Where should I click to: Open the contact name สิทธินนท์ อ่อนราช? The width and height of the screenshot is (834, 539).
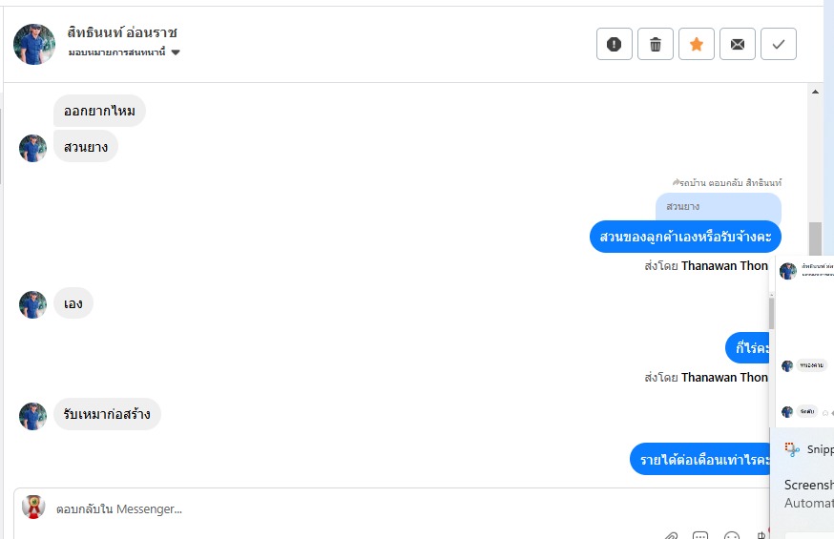tap(122, 33)
